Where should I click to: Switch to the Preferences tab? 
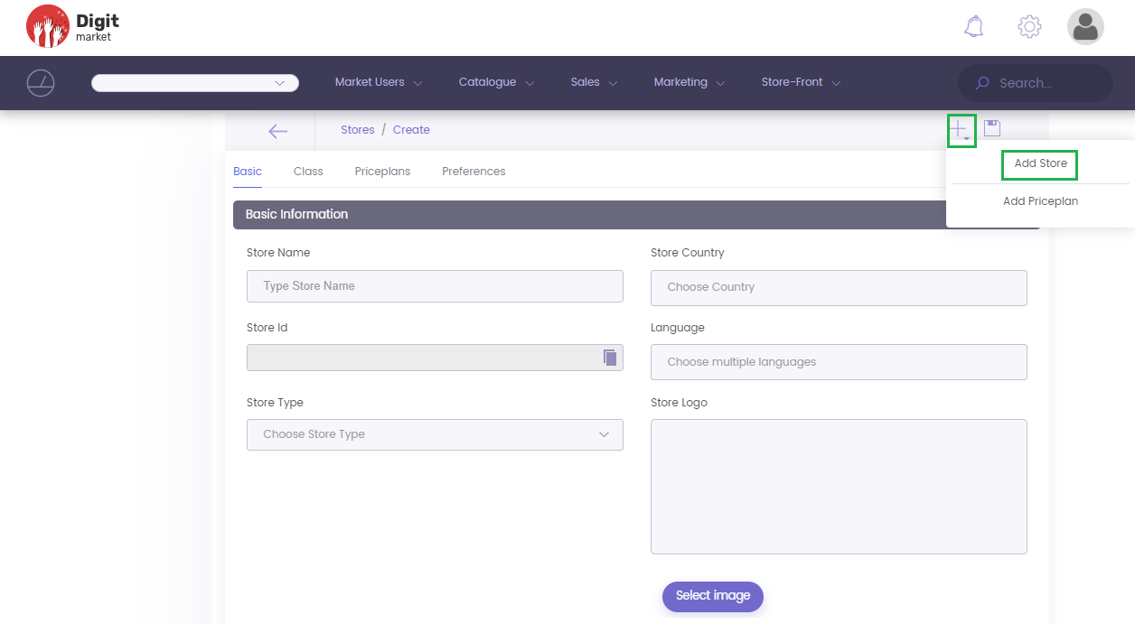[x=474, y=172]
